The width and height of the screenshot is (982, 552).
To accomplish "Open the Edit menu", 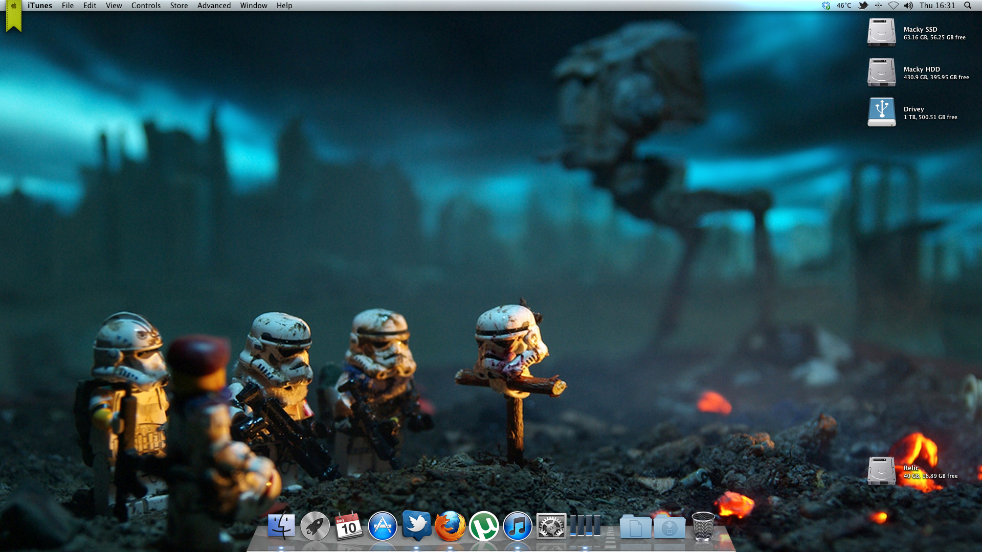I will tap(90, 6).
